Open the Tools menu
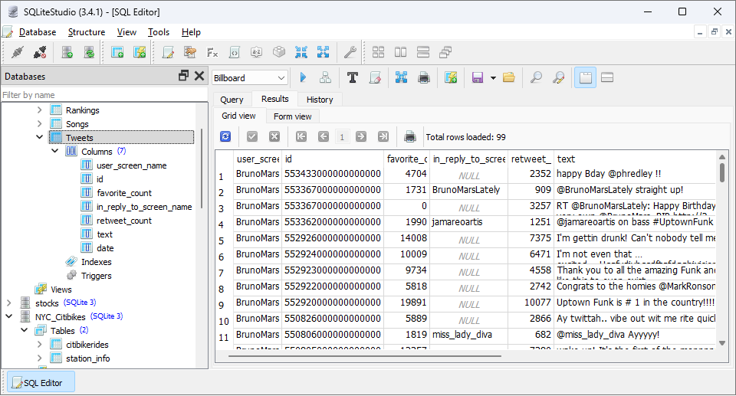 tap(159, 32)
